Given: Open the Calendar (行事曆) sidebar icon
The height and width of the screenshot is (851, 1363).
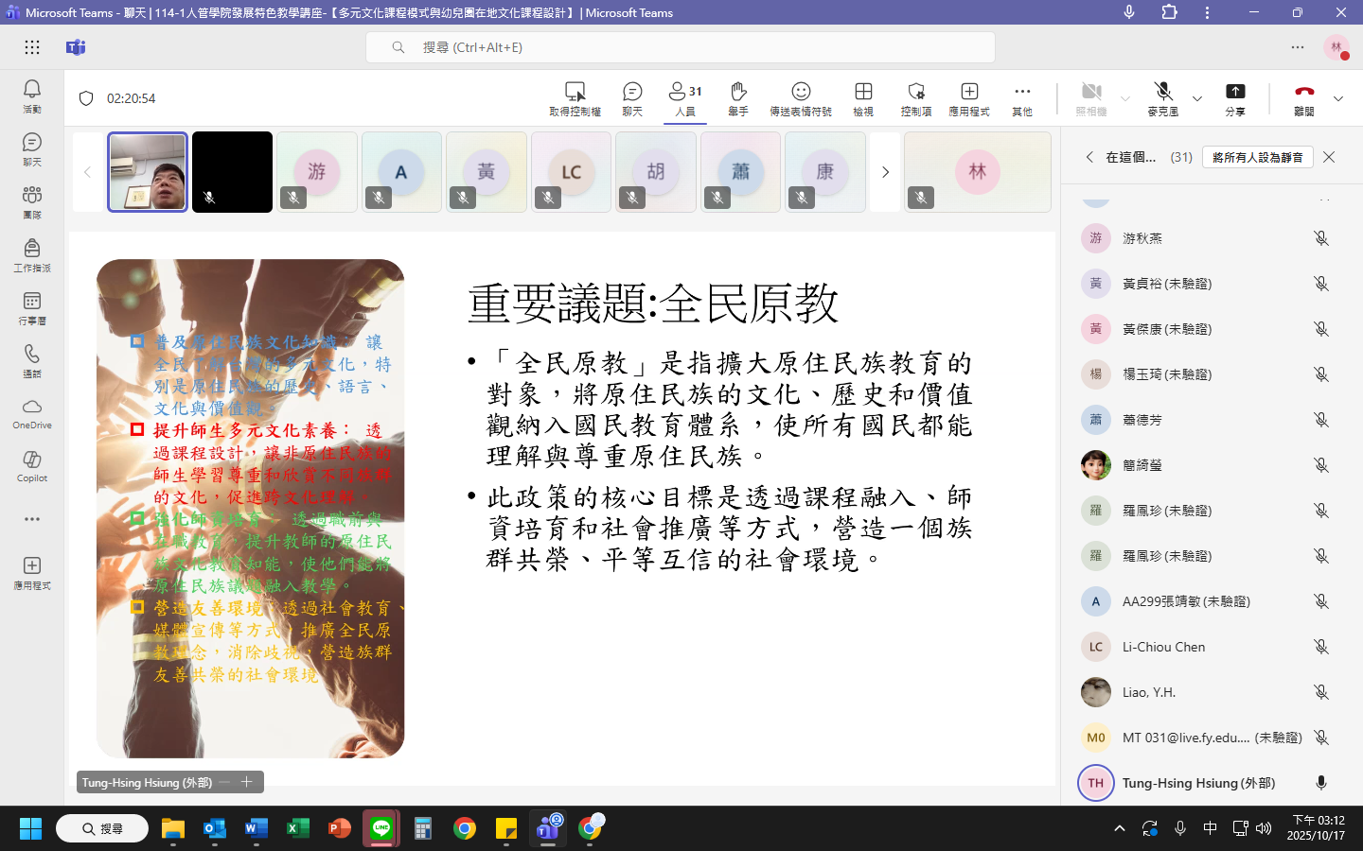Looking at the screenshot, I should (32, 307).
